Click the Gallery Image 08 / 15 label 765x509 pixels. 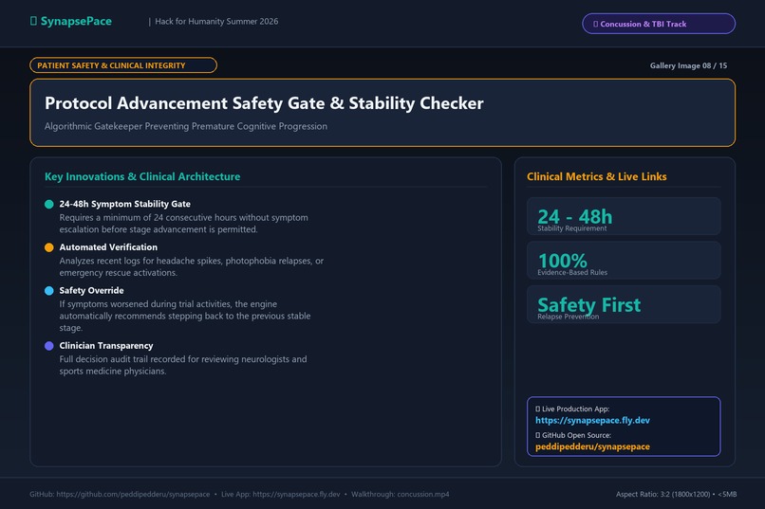click(688, 65)
